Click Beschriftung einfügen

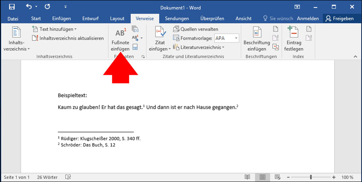click(257, 39)
